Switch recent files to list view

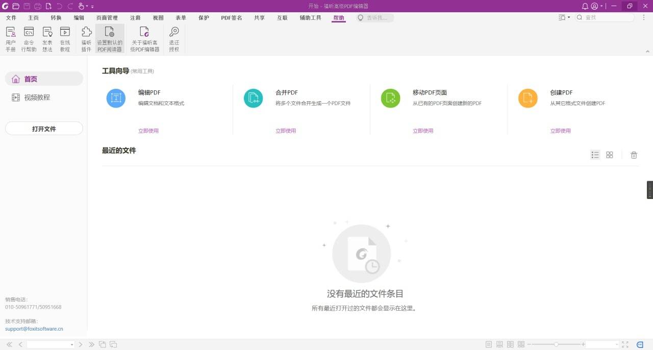(595, 155)
